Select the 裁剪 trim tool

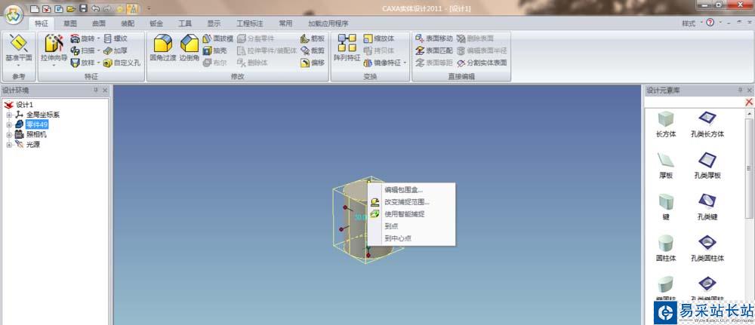(313, 51)
